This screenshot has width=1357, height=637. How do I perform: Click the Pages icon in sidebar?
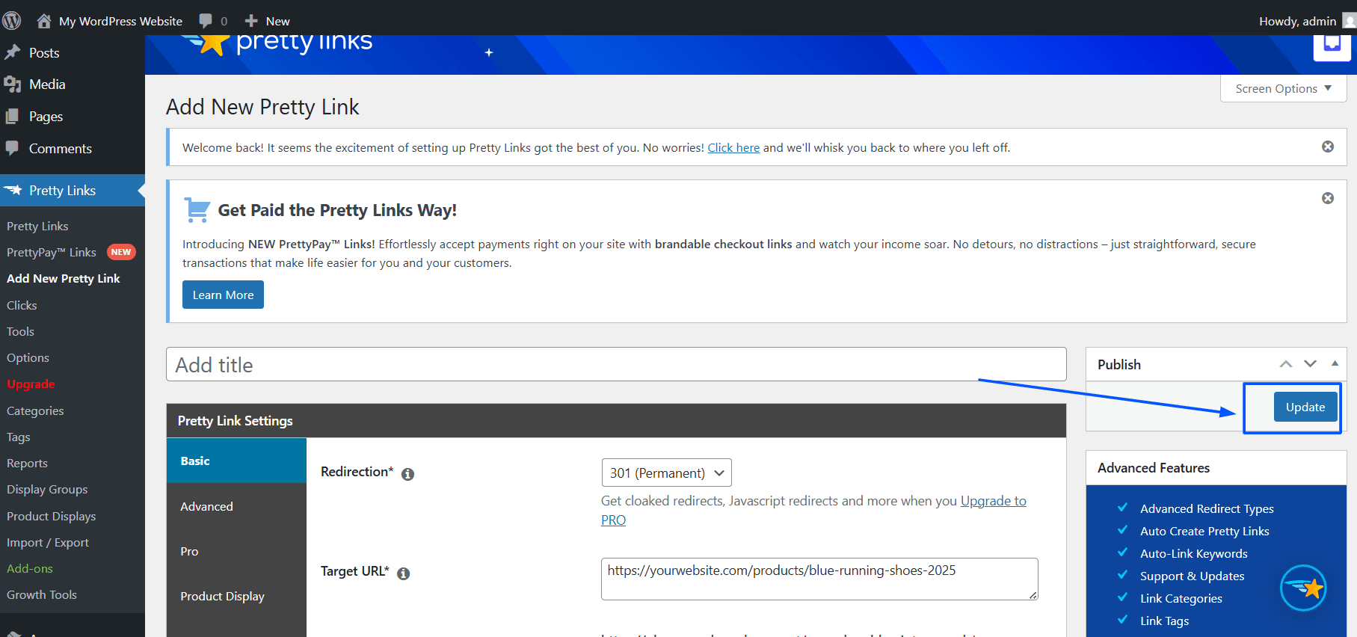(x=12, y=117)
